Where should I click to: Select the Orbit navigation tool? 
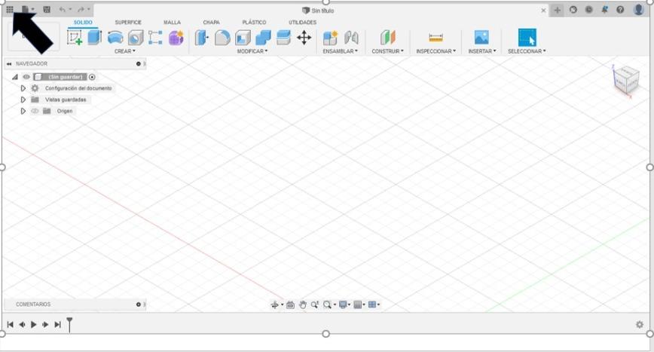coord(275,305)
